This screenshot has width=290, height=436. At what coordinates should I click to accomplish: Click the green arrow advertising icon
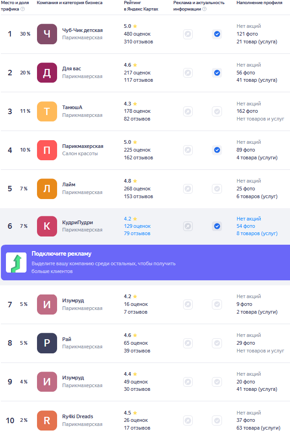coord(16,263)
